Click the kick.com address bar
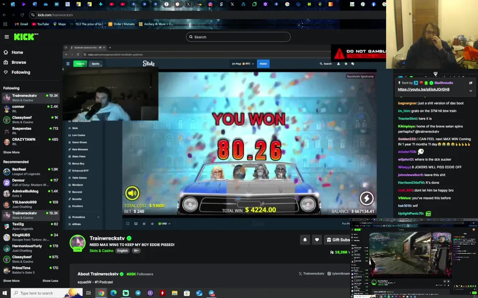The width and height of the screenshot is (478, 298). pos(207,14)
